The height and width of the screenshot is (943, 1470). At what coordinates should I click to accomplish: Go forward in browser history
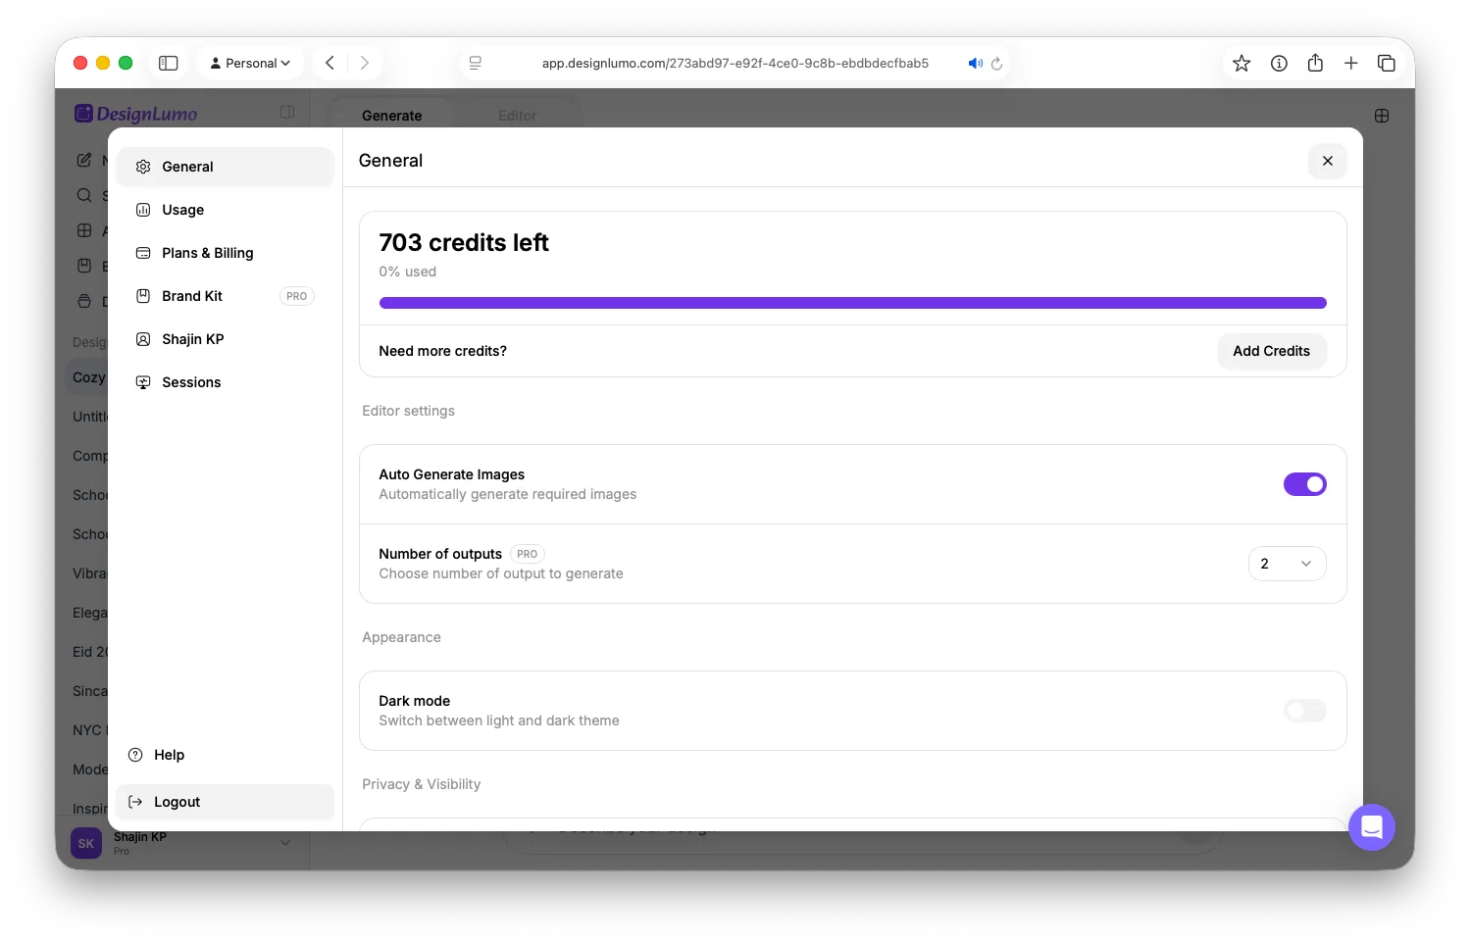(365, 63)
